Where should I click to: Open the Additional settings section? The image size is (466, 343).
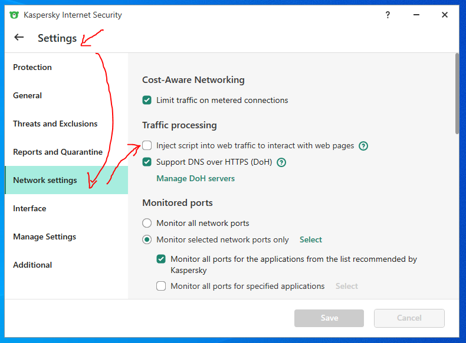click(x=32, y=265)
